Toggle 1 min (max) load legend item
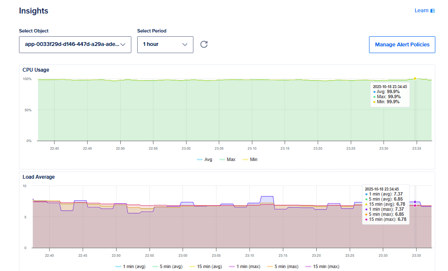The image size is (448, 271). tap(244, 266)
